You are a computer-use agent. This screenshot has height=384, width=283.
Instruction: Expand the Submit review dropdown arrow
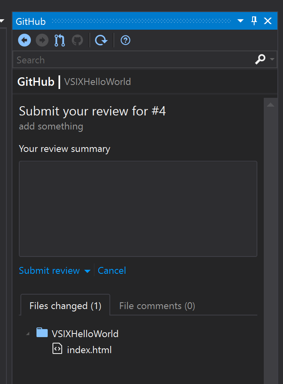point(87,271)
